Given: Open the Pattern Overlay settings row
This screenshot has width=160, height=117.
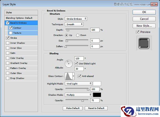Looking at the screenshot, I should click(x=21, y=68).
